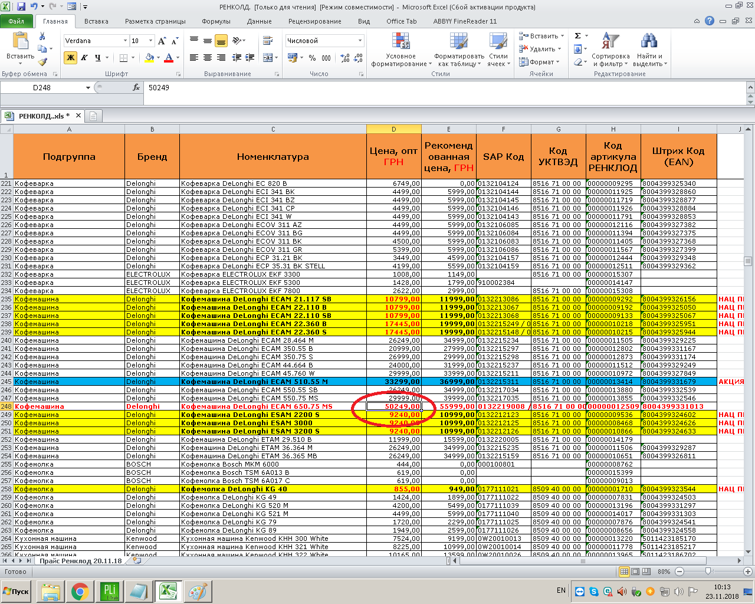This screenshot has height=604, width=755.
Task: Click the Undo arrow icon
Action: 34,7
